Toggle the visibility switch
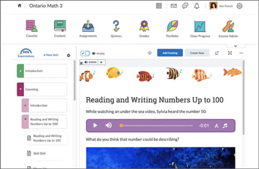Image resolution: width=259 pixels, height=169 pixels. coord(85,53)
